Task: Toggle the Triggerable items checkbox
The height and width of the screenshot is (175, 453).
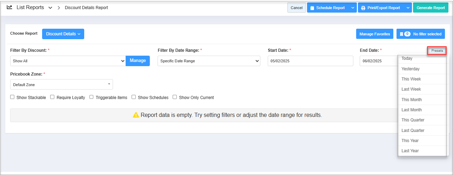Action: [92, 97]
